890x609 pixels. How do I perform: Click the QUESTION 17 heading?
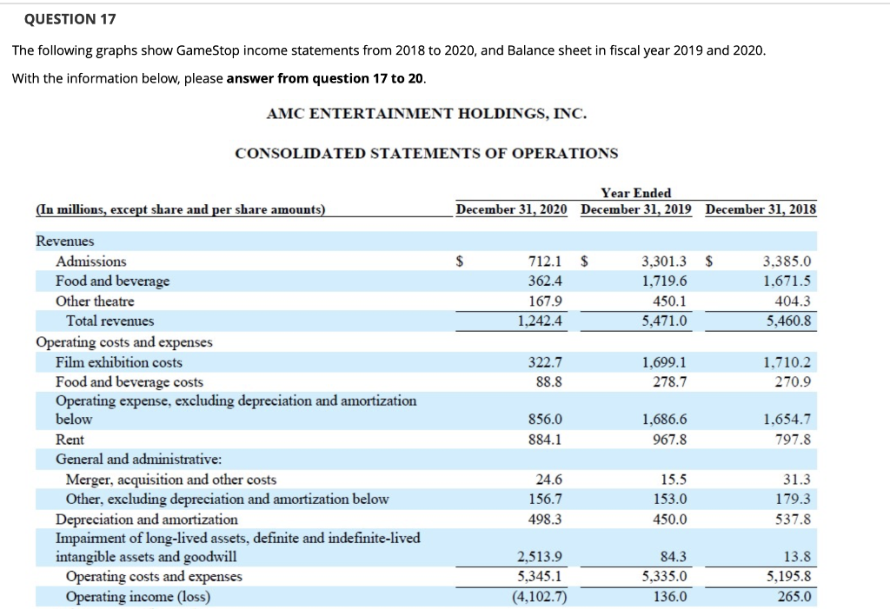(x=70, y=19)
